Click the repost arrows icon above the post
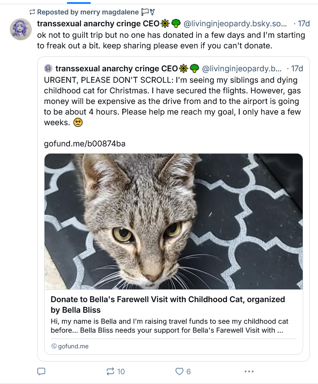318x384 pixels. 32,12
